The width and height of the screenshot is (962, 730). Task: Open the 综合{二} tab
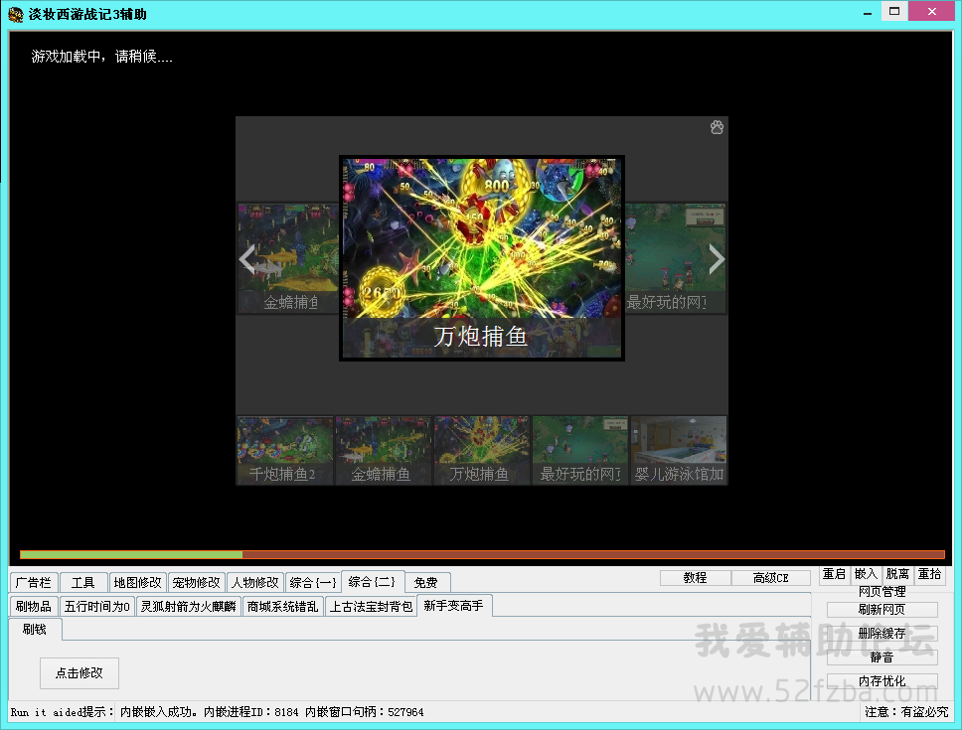[x=373, y=581]
